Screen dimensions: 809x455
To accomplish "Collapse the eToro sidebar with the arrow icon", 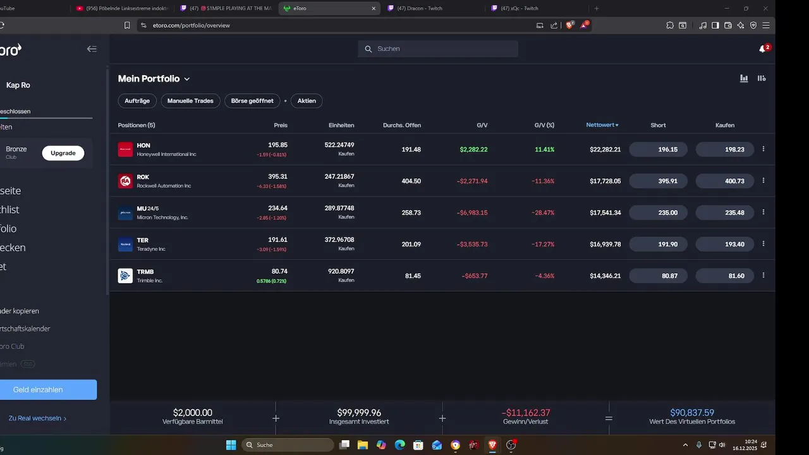I will tap(92, 49).
